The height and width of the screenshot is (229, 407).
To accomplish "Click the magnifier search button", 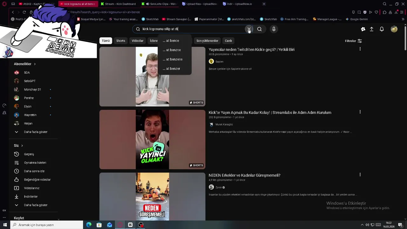I will (x=259, y=29).
